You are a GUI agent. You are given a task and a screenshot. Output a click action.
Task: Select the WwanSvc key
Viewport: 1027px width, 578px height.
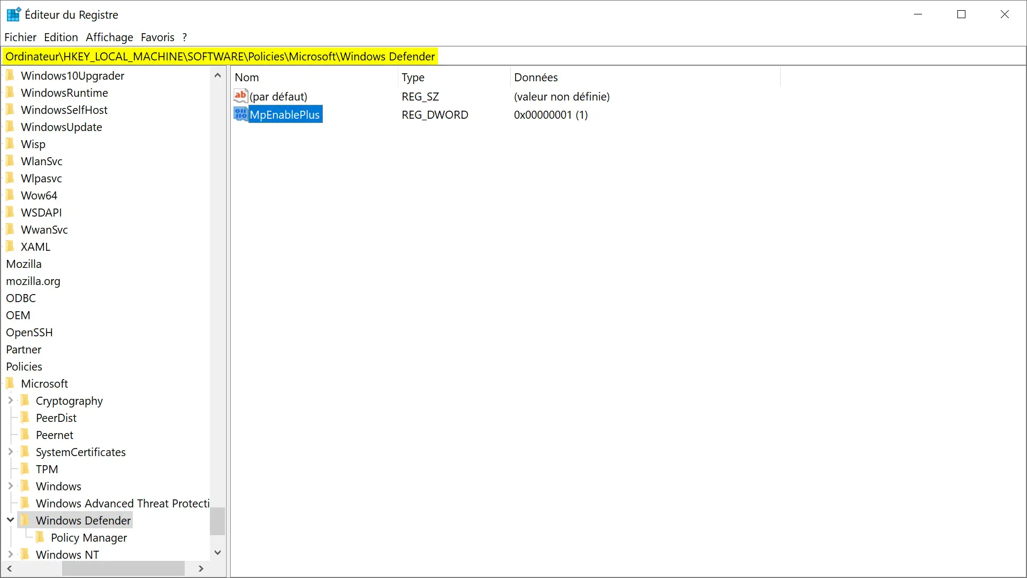44,229
